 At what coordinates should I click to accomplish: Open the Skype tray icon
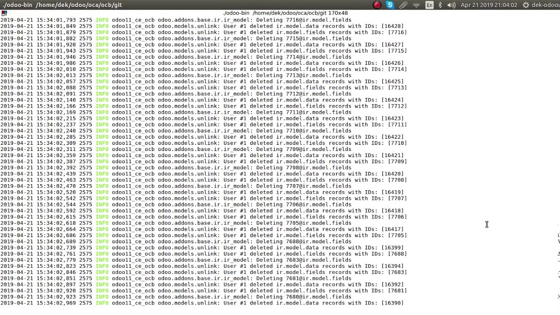tap(390, 5)
